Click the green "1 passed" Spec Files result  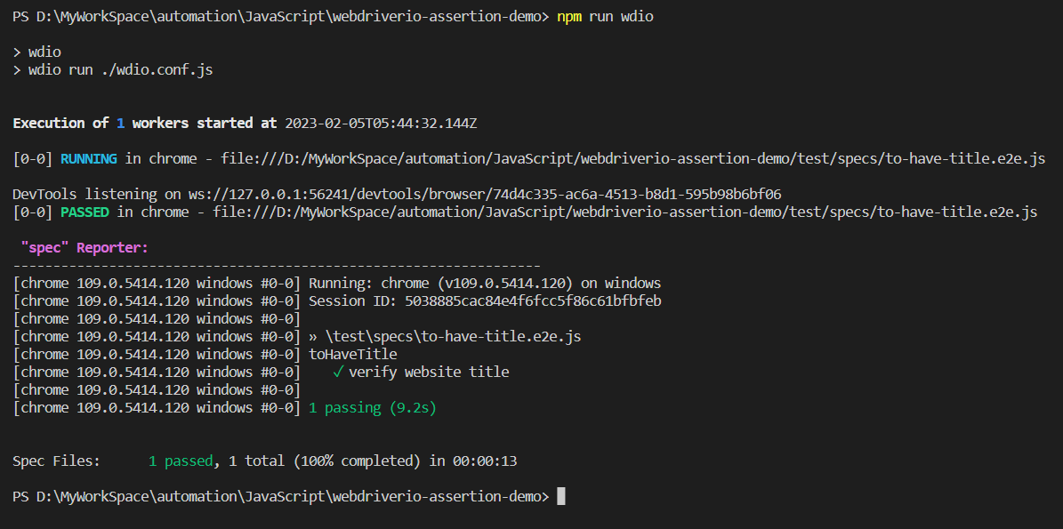181,461
